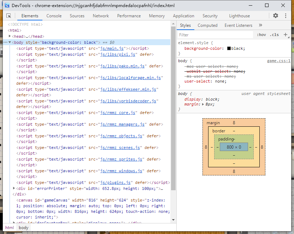Activate the inspect element picker icon
This screenshot has width=294, height=234.
[x=8, y=16]
